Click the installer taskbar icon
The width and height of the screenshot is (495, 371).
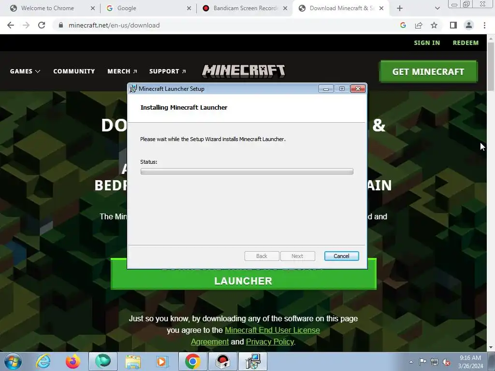(253, 361)
